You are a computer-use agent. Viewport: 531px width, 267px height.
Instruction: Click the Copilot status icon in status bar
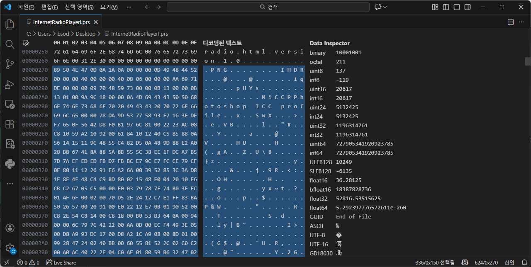465,262
